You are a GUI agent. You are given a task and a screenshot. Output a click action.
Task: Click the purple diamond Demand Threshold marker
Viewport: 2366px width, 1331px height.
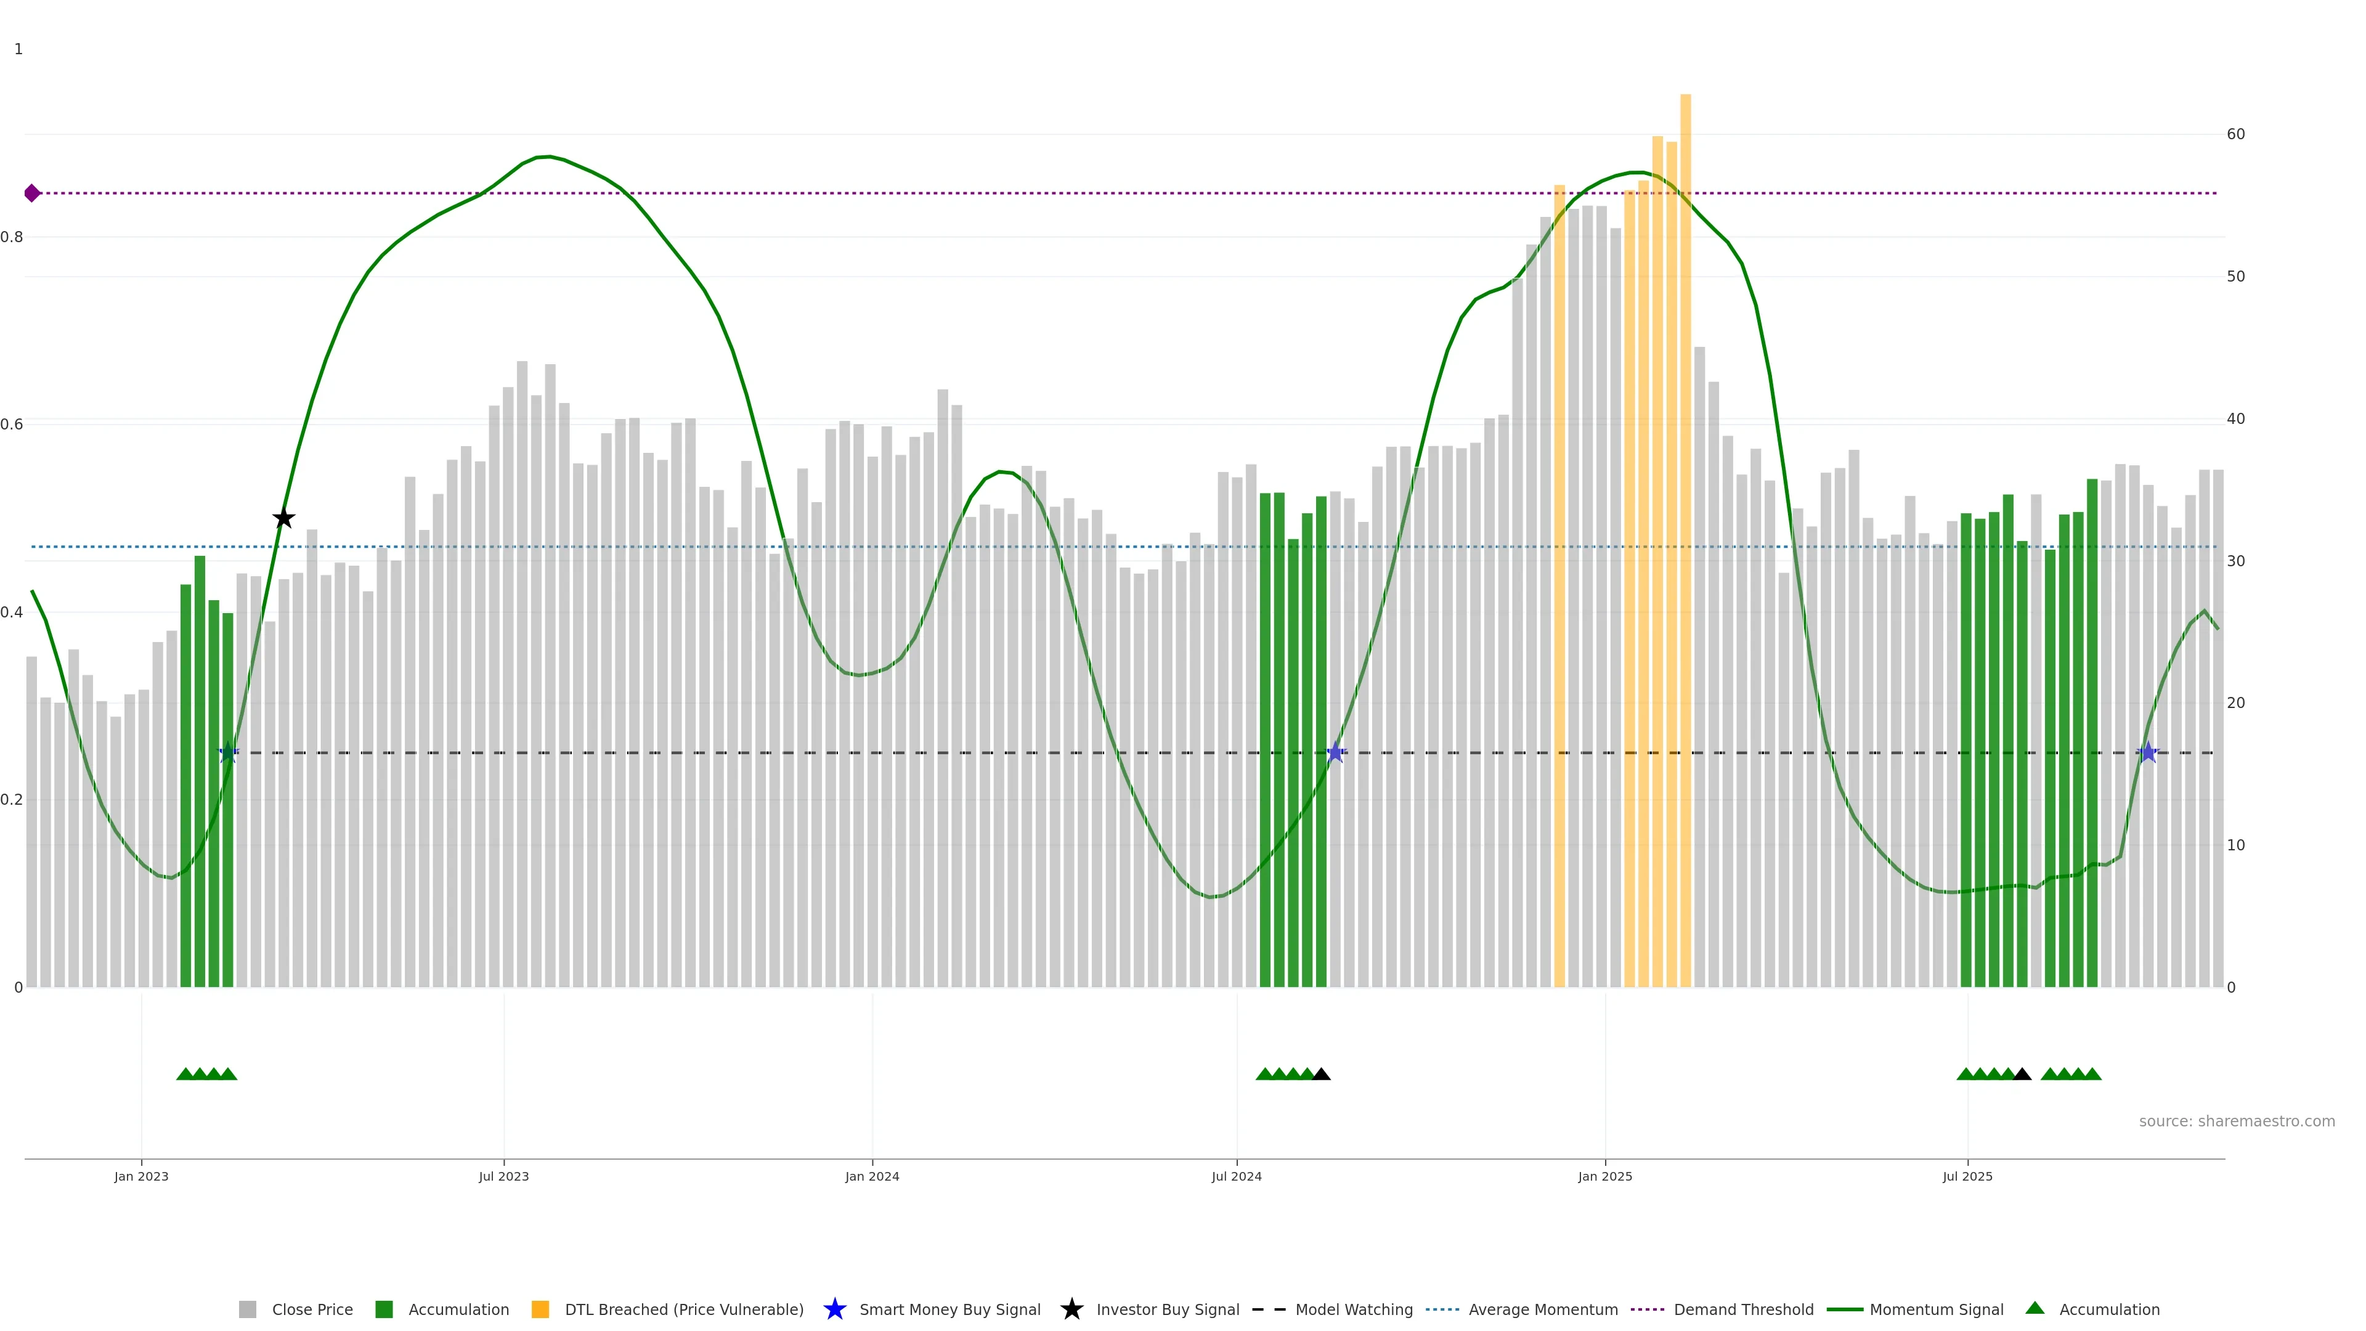click(x=32, y=193)
